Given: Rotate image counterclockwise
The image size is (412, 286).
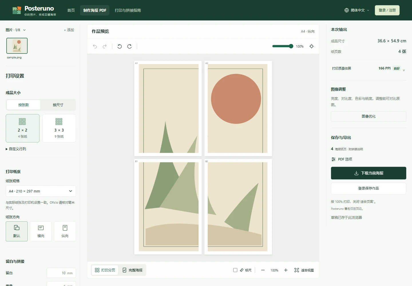Looking at the screenshot, I should [x=120, y=46].
